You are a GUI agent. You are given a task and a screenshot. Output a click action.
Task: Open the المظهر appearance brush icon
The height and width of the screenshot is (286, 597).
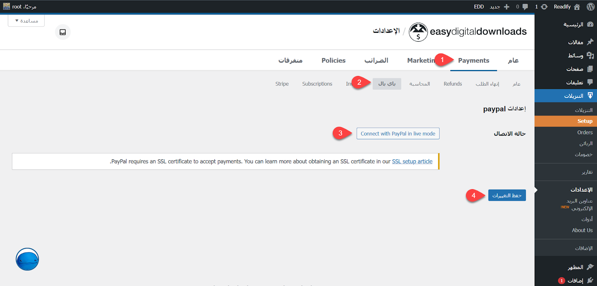pos(590,267)
